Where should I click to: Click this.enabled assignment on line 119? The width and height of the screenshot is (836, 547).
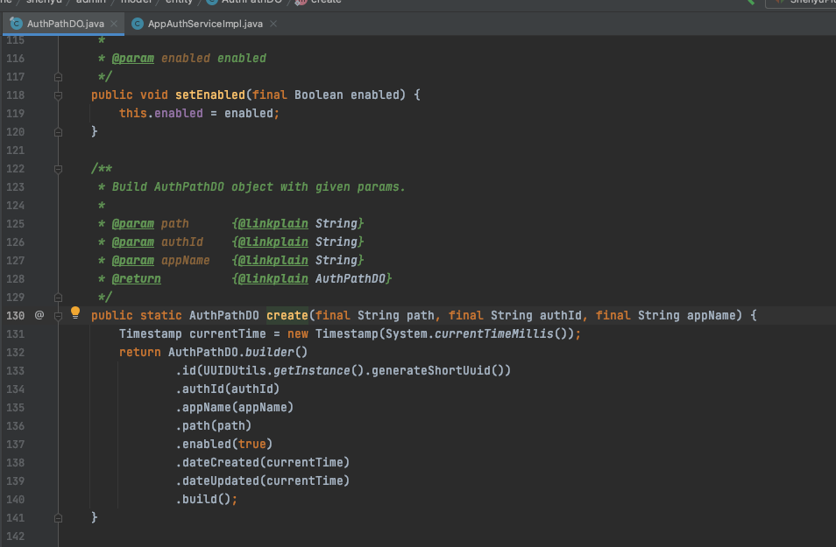click(199, 114)
